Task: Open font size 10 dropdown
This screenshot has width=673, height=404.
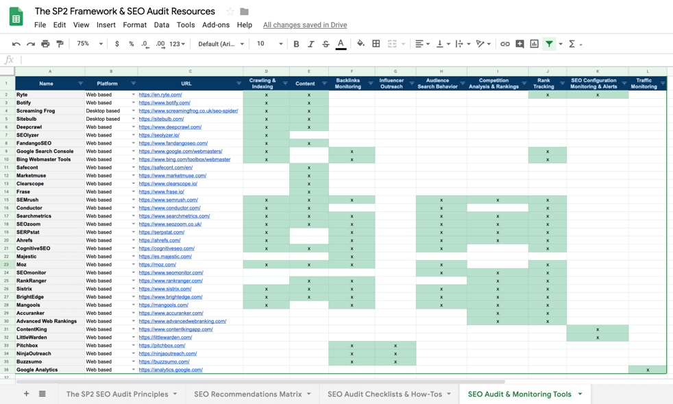Action: 269,44
